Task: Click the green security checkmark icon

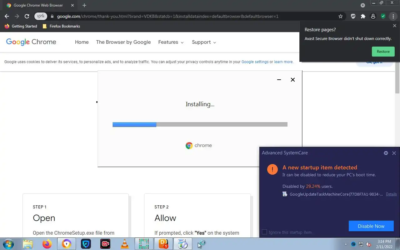Action: click(383, 16)
